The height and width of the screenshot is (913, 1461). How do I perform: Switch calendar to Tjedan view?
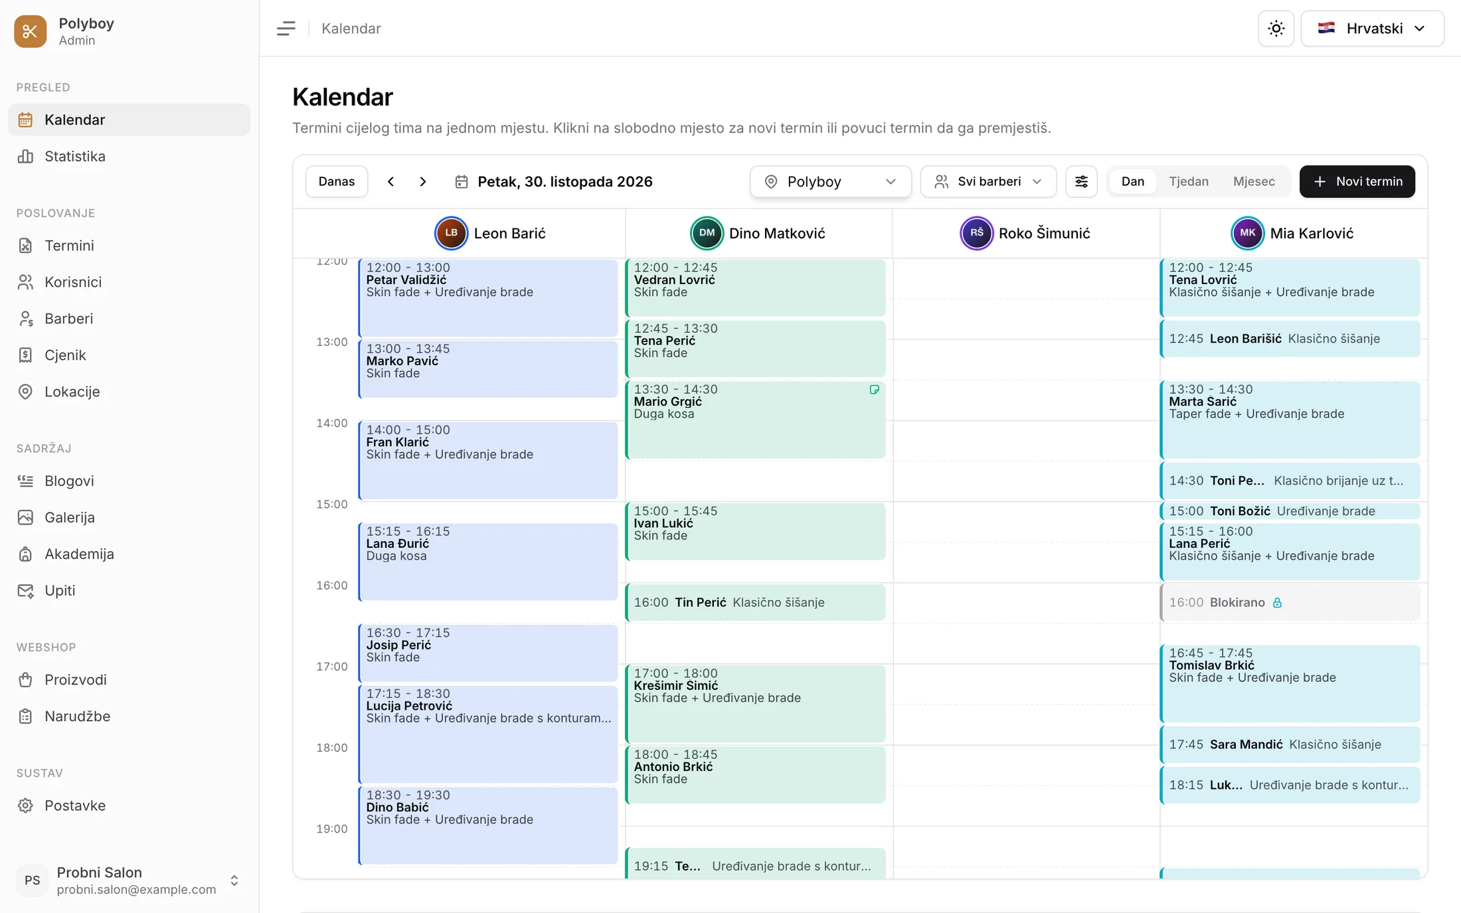point(1189,181)
